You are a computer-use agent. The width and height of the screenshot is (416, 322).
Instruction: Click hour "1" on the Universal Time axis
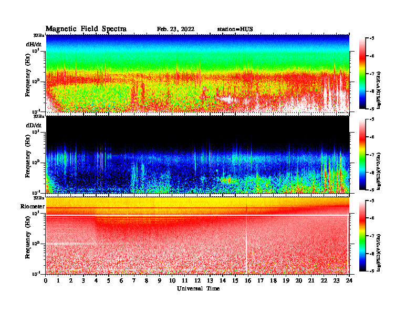pos(58,281)
